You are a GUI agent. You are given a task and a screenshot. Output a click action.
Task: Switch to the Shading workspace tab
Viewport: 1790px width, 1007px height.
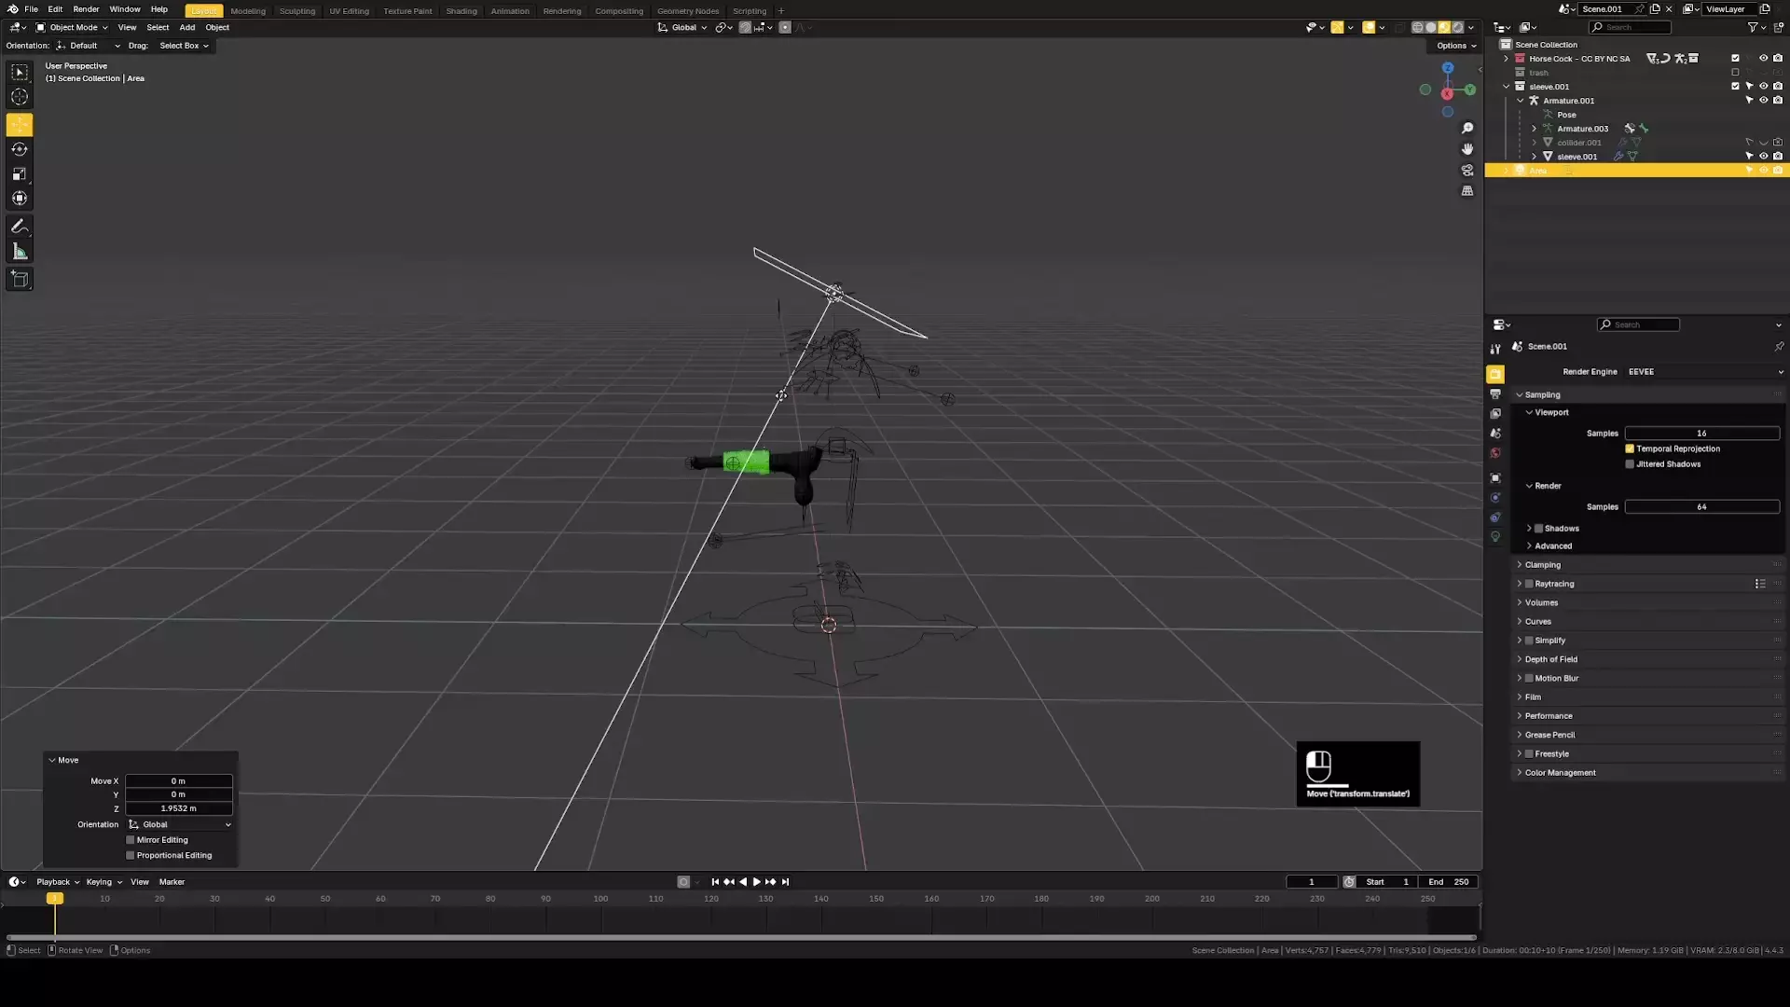(x=461, y=11)
